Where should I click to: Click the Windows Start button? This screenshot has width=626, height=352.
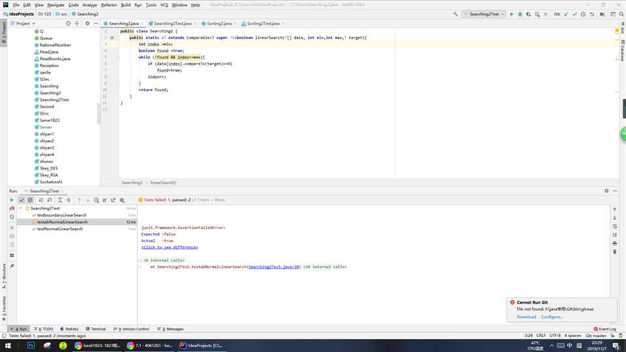[8, 345]
